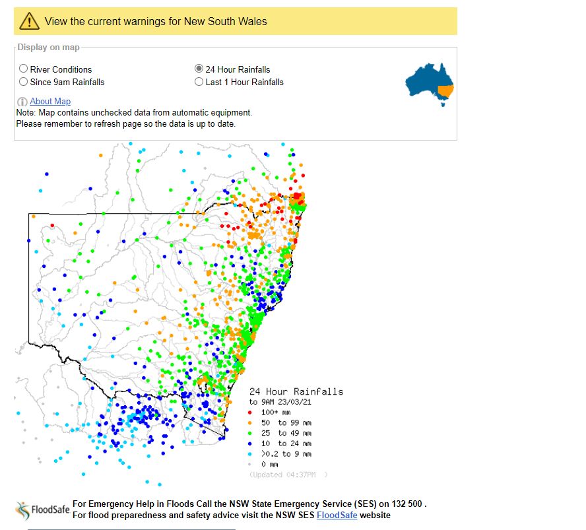Click the warning triangle icon in yellow banner
The image size is (586, 530).
[29, 21]
